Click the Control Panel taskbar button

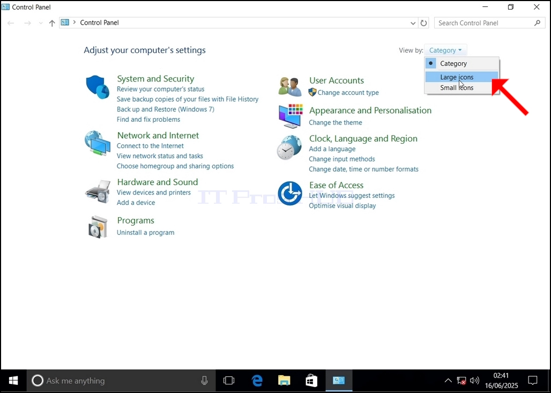click(339, 381)
